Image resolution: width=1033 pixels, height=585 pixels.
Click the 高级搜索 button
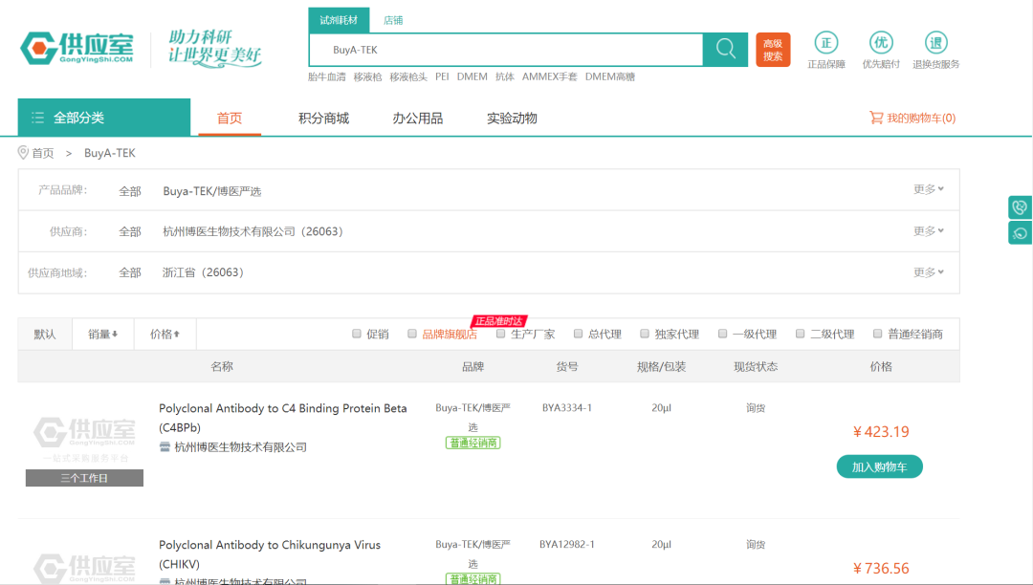773,50
